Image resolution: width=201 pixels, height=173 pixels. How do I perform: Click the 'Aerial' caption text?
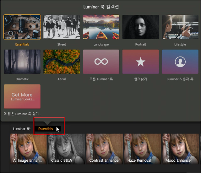coord(62,79)
